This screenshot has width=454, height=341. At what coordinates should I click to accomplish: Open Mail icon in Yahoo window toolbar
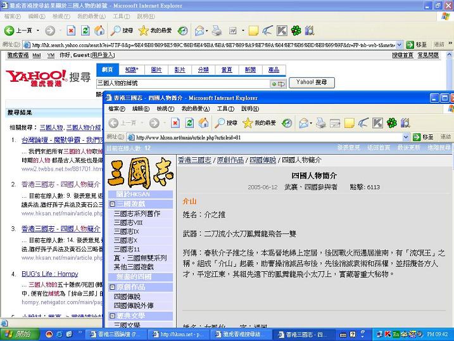(199, 30)
